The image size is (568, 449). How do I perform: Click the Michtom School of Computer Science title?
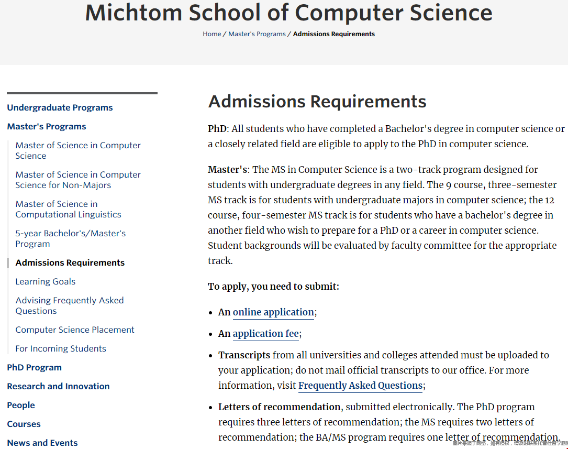288,13
